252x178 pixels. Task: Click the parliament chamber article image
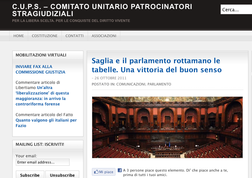(167, 127)
